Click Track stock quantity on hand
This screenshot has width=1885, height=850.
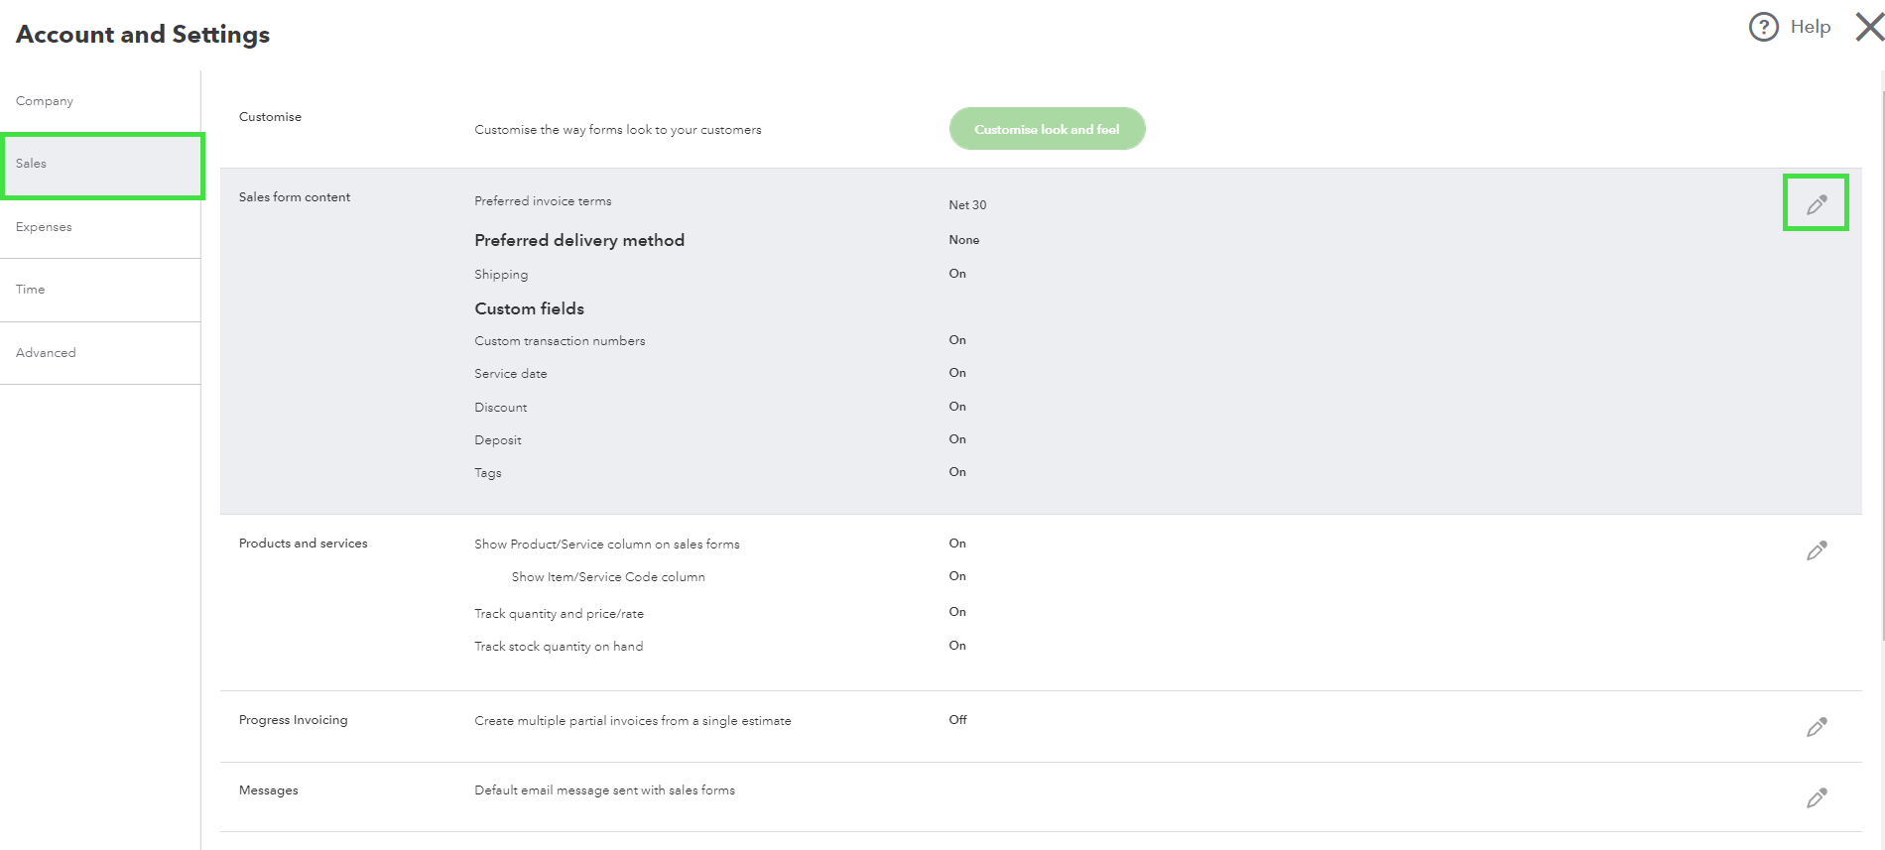point(559,647)
